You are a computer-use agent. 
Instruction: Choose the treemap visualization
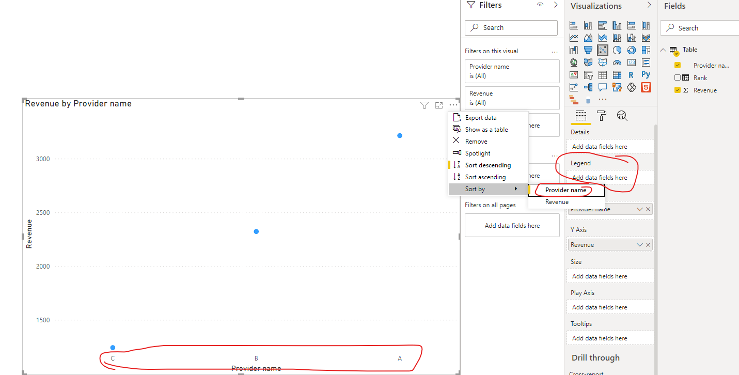(646, 50)
